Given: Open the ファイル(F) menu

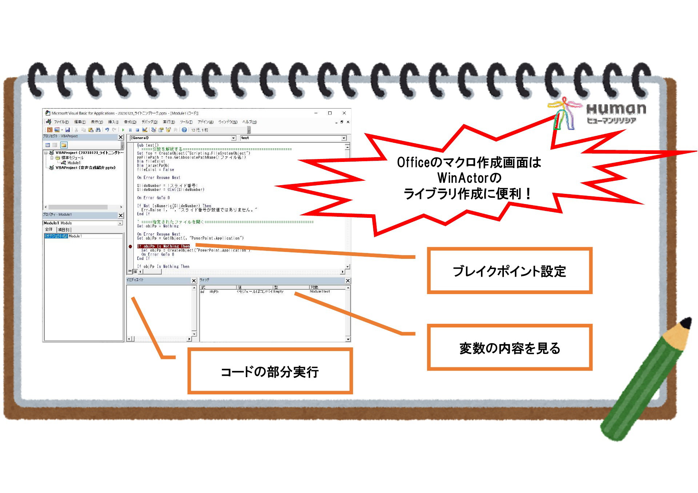Looking at the screenshot, I should point(61,122).
